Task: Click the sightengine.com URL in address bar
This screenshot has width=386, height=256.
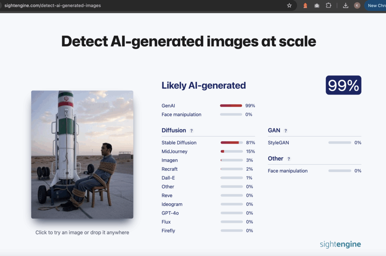Action: point(52,5)
